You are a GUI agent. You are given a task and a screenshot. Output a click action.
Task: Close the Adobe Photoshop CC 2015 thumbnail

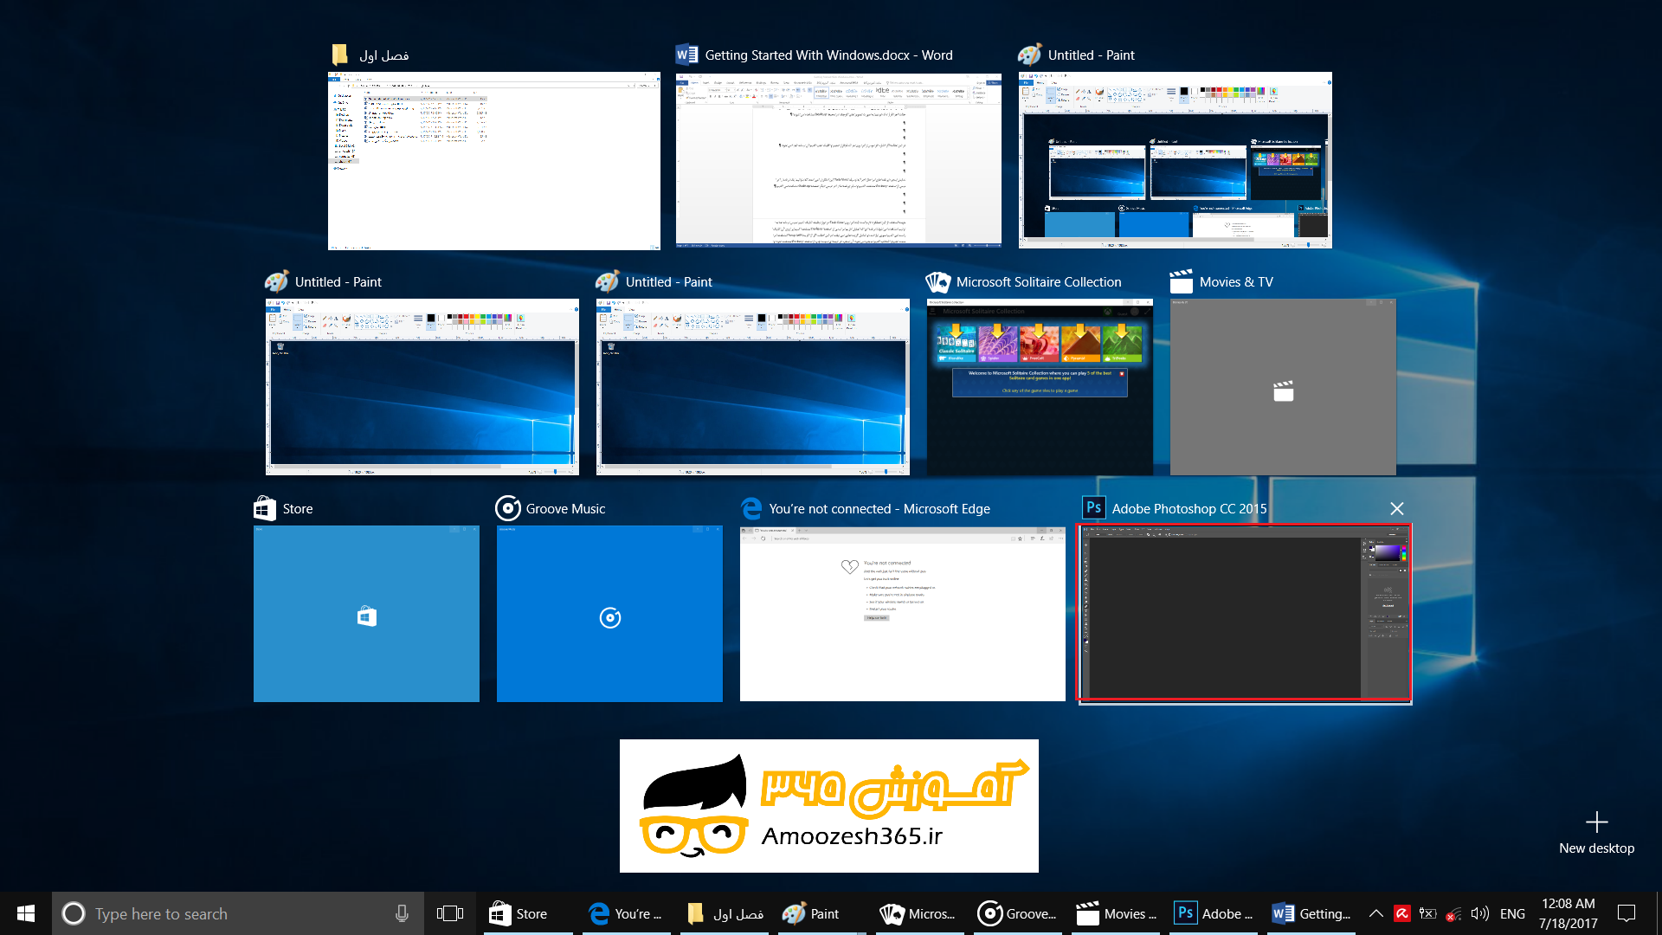point(1396,509)
